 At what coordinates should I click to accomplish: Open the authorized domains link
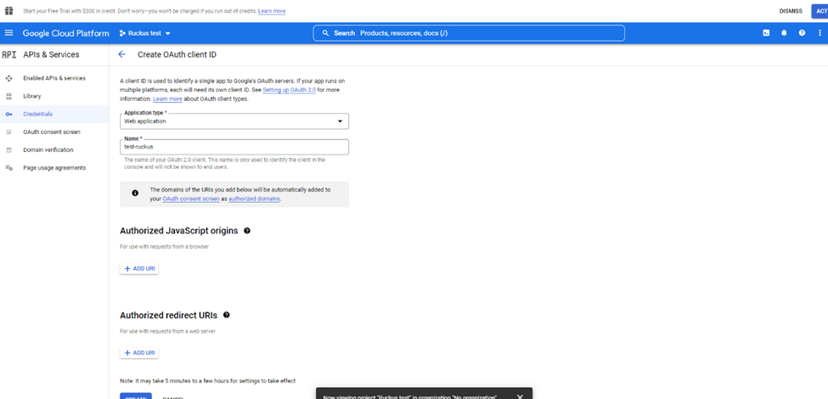255,199
